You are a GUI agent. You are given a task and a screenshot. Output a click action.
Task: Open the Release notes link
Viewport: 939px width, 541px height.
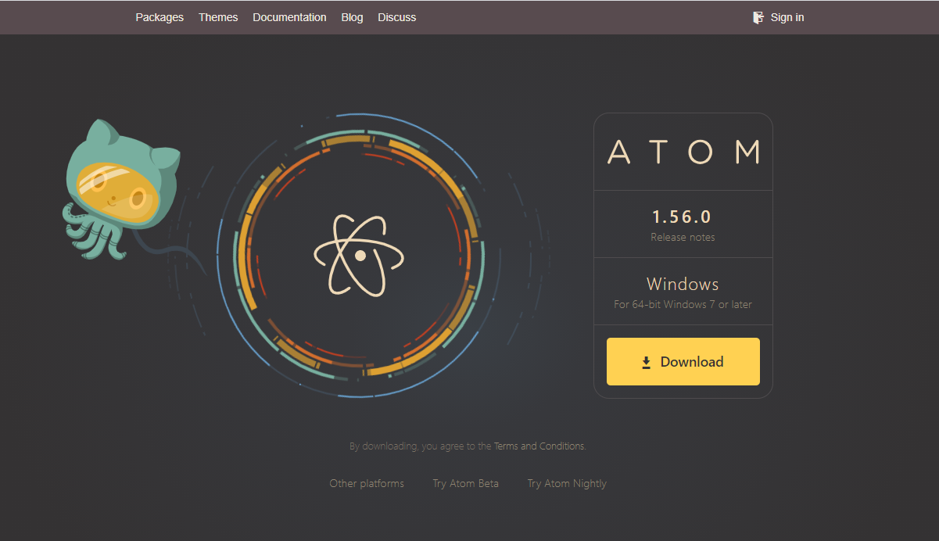pyautogui.click(x=683, y=237)
